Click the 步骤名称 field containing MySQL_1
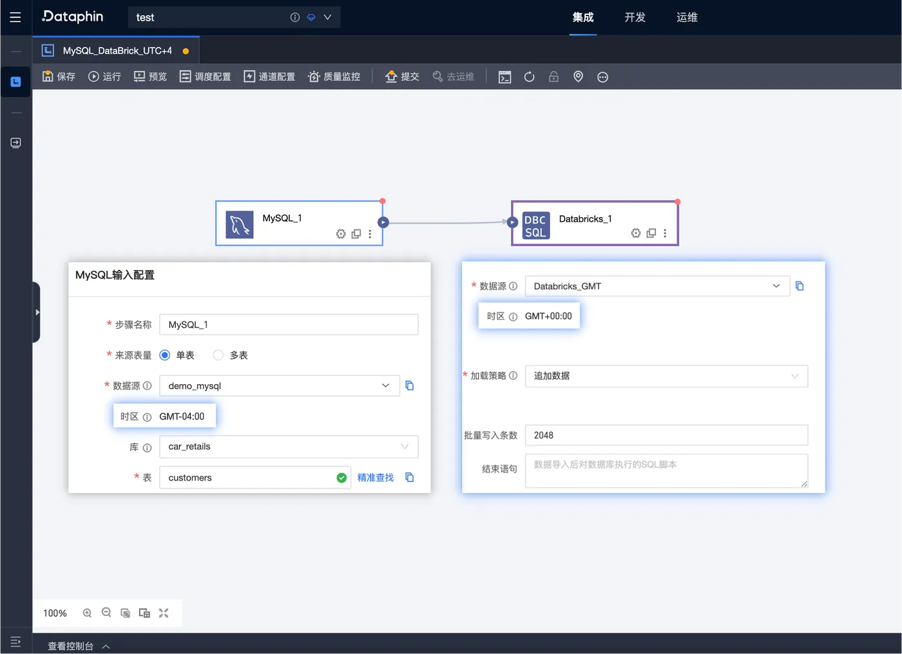 (x=289, y=325)
